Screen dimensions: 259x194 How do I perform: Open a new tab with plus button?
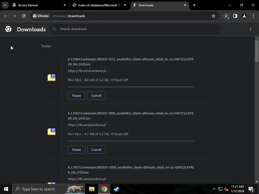pos(194,5)
